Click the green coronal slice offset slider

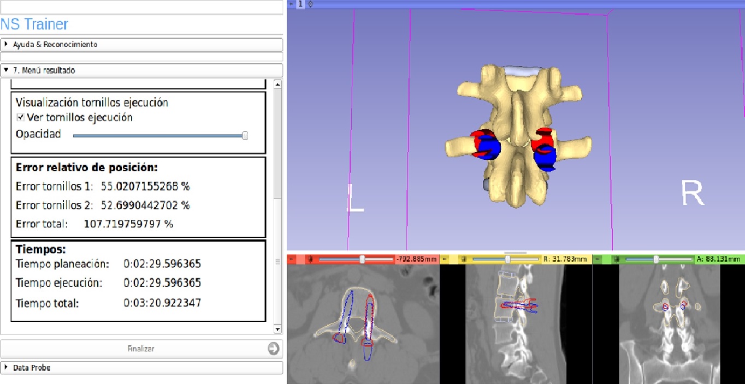[x=656, y=259]
